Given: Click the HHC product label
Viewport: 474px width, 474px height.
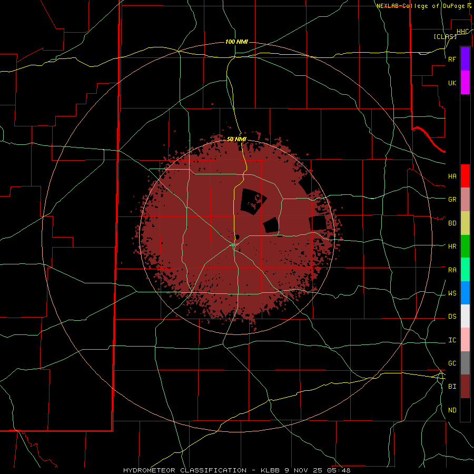Looking at the screenshot, I should (462, 32).
